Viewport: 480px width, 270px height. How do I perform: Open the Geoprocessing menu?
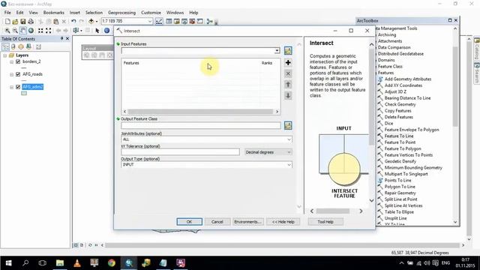pyautogui.click(x=121, y=13)
